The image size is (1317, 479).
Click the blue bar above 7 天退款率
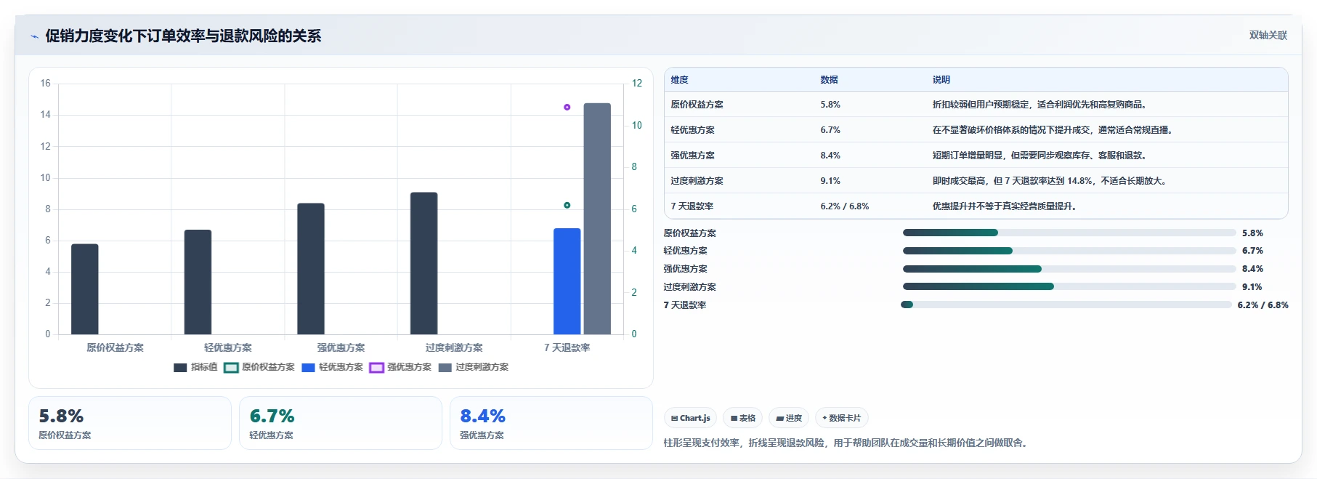567,281
